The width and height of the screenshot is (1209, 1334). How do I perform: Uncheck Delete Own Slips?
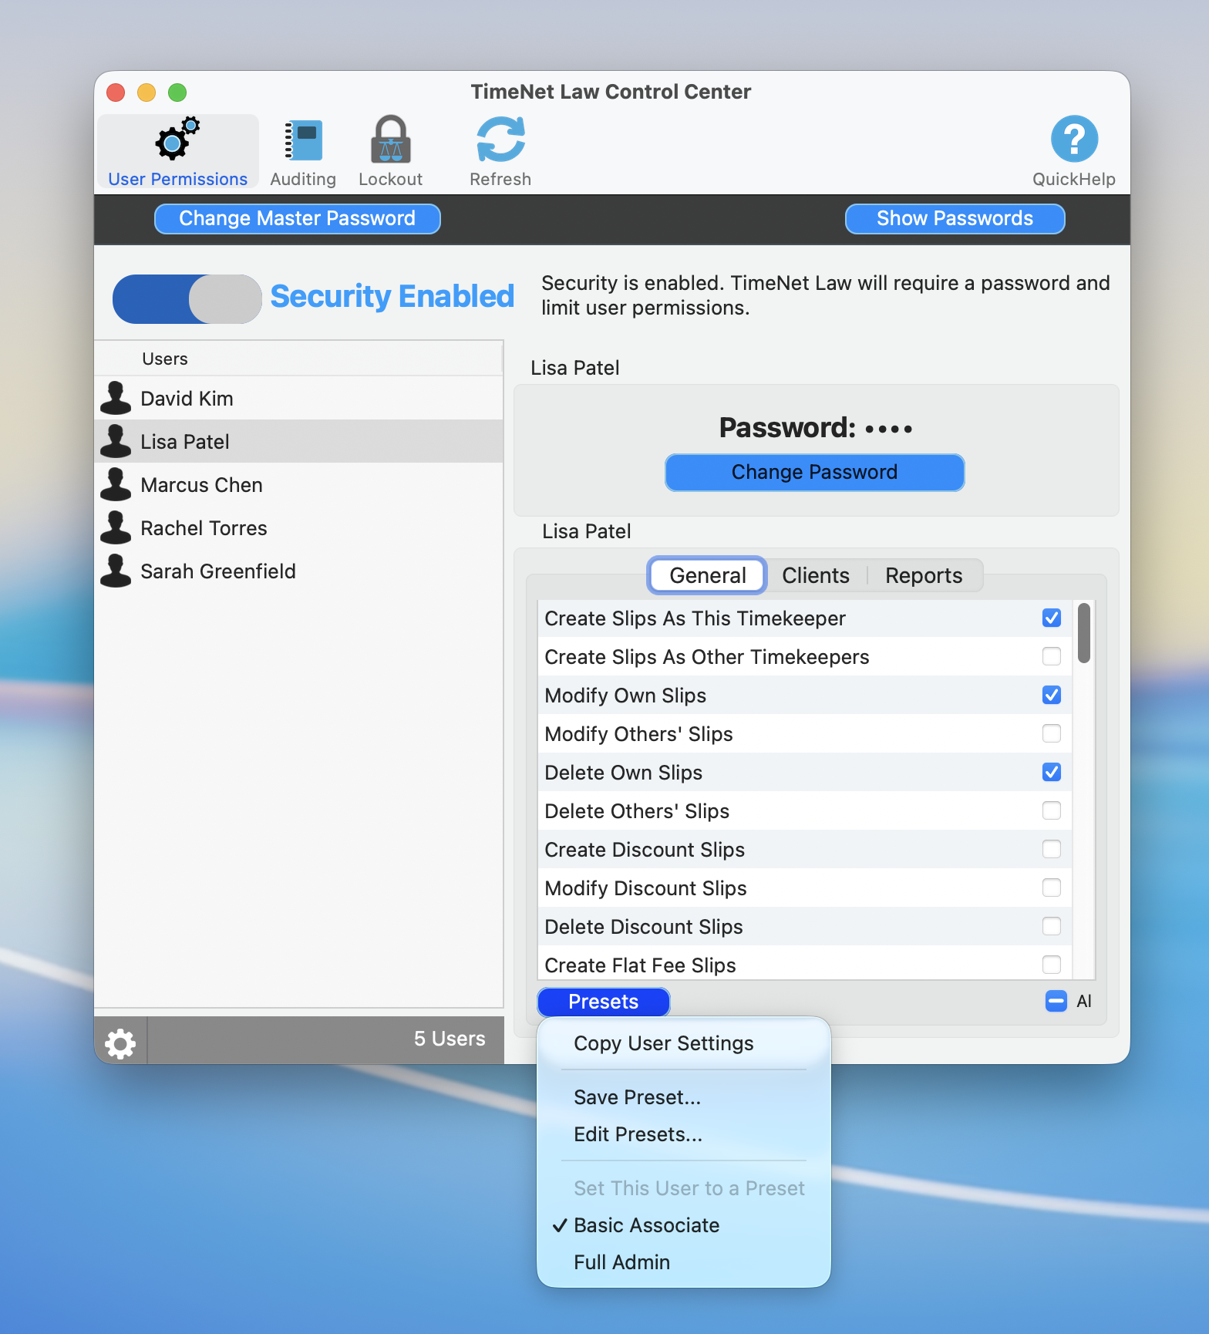pos(1052,772)
